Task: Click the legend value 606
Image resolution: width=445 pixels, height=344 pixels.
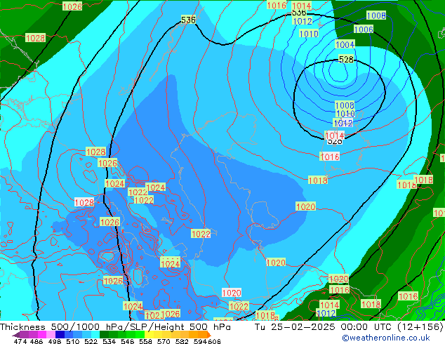Action: (x=214, y=341)
